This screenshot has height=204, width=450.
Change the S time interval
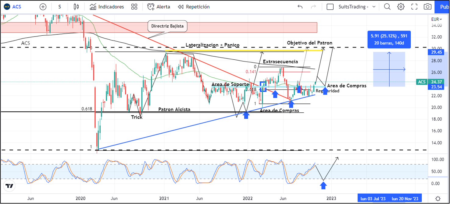point(59,7)
